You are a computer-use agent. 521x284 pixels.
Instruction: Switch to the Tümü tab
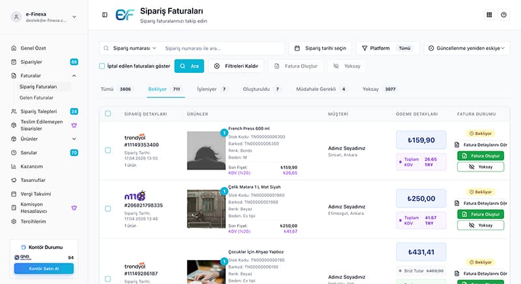[x=116, y=89]
